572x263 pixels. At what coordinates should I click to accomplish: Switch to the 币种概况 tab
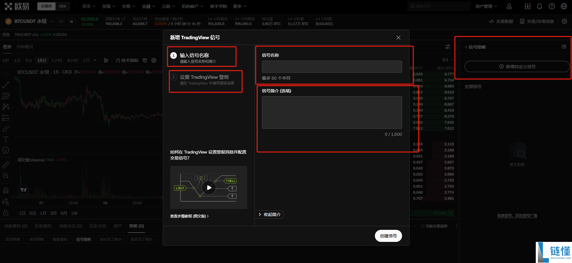coord(25,47)
